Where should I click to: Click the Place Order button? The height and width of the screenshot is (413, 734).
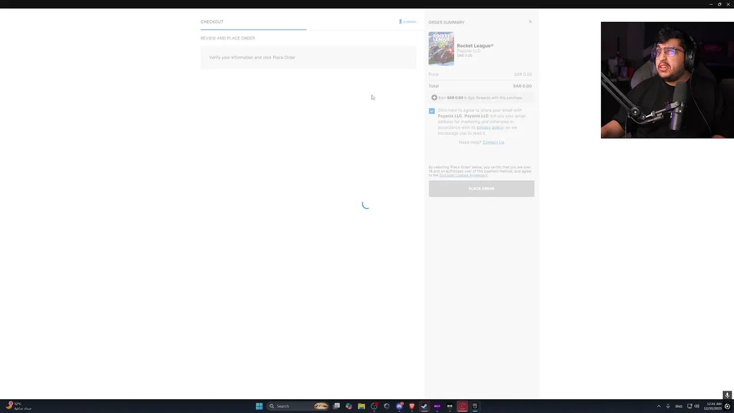(x=481, y=189)
